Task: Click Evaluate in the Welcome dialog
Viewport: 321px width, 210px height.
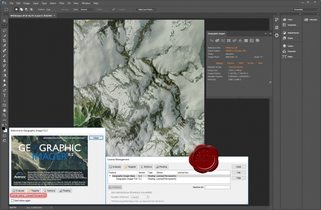Action: coord(18,191)
